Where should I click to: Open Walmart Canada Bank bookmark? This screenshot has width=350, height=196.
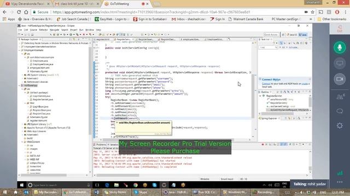tap(246, 19)
